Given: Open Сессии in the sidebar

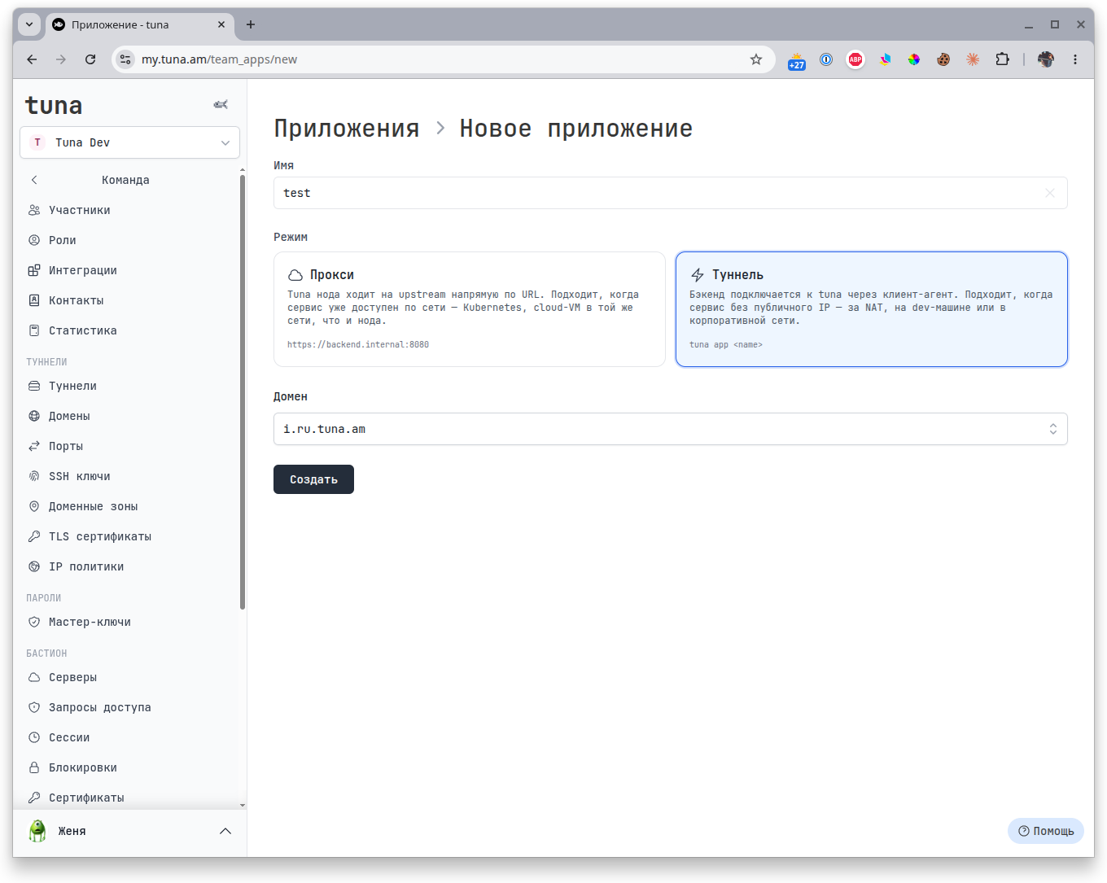Looking at the screenshot, I should point(69,737).
